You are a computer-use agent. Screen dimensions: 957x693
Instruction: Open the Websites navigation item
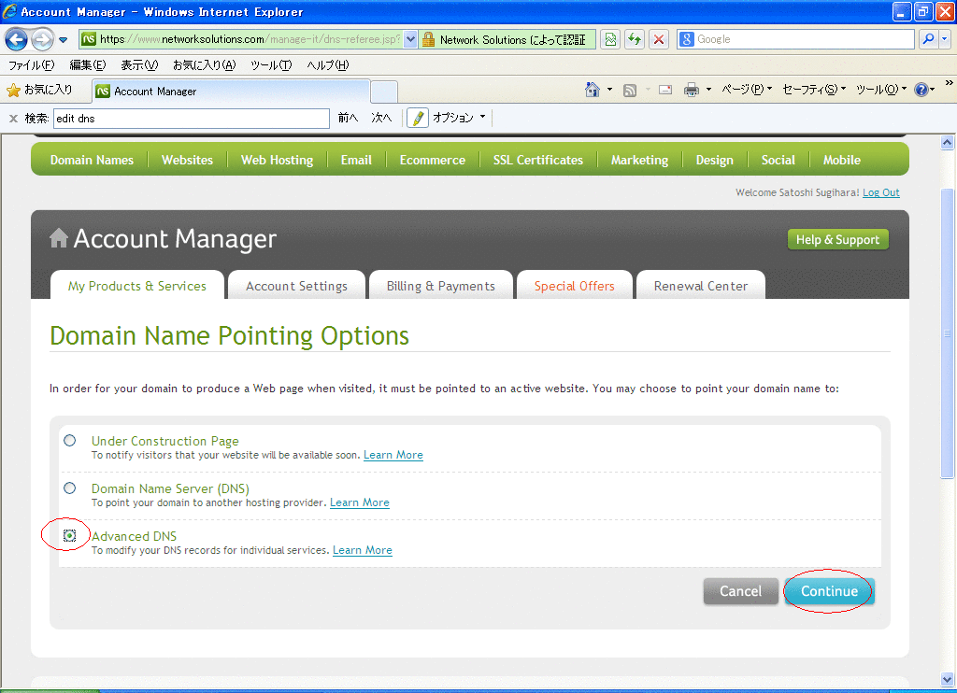pyautogui.click(x=187, y=160)
